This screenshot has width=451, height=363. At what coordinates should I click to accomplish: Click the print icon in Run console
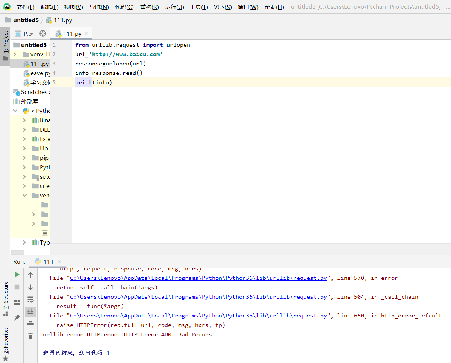30,324
